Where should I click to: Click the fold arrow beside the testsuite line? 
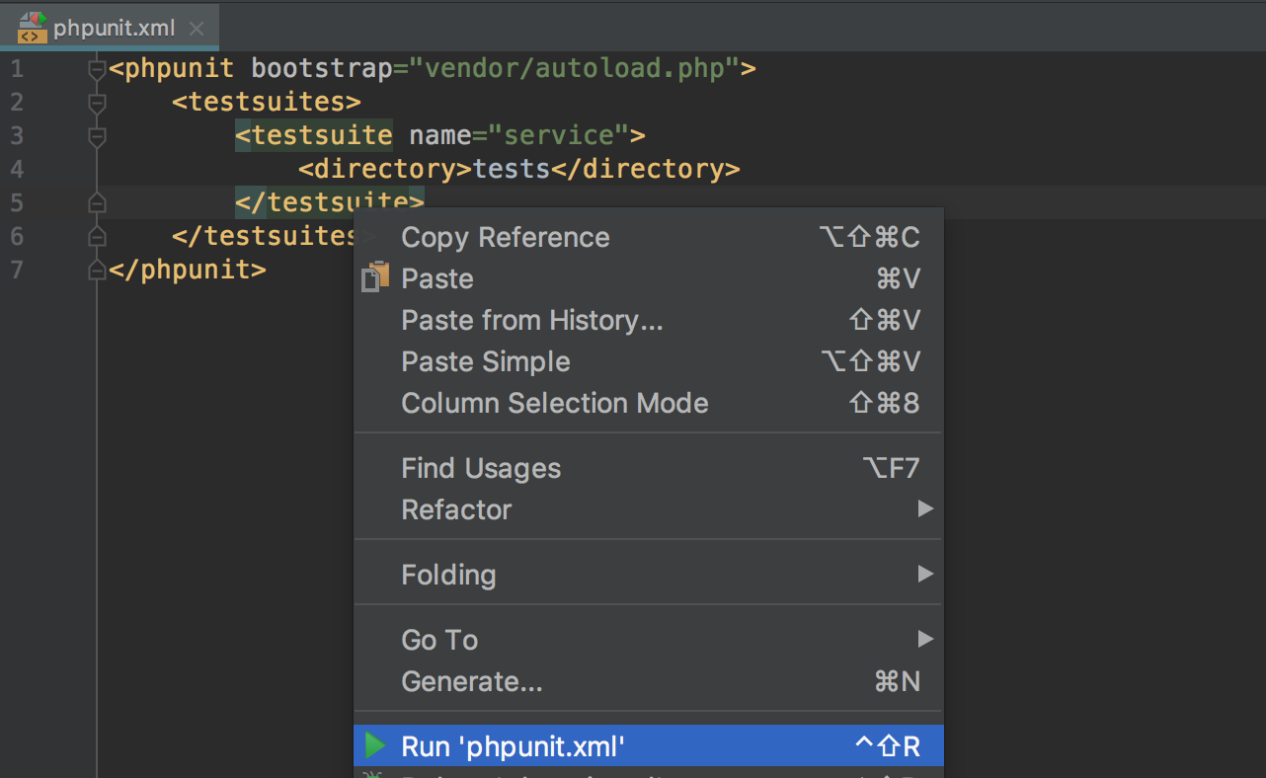[96, 136]
